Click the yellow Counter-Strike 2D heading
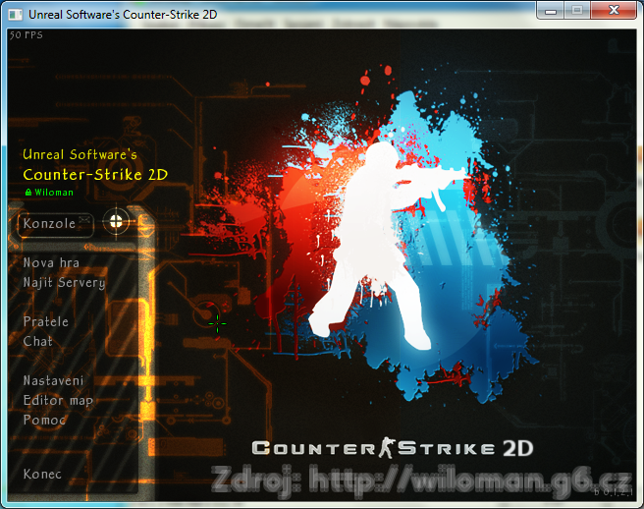This screenshot has height=509, width=644. (x=95, y=175)
